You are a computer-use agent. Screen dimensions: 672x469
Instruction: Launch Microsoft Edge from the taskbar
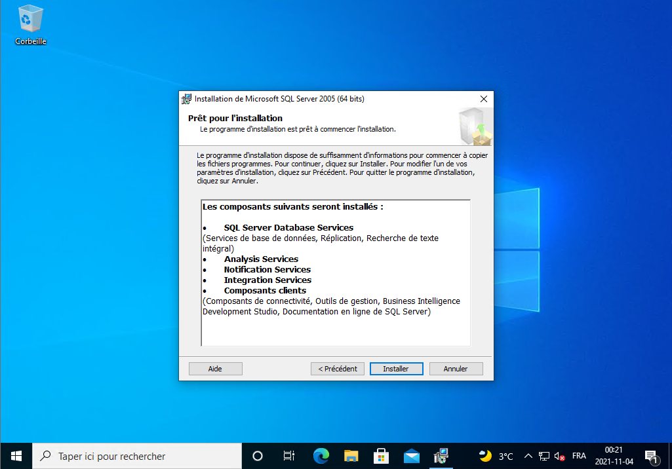pyautogui.click(x=321, y=456)
